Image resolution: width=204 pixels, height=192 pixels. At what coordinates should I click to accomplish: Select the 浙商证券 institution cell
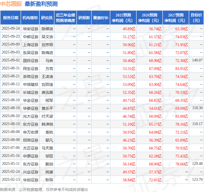[31, 77]
